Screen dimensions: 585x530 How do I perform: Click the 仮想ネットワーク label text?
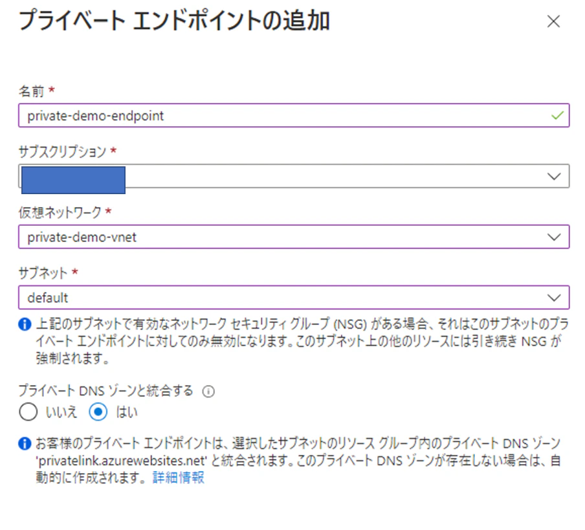pos(60,213)
